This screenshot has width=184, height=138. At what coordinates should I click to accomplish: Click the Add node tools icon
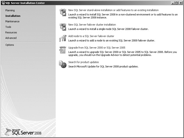(x=63, y=38)
